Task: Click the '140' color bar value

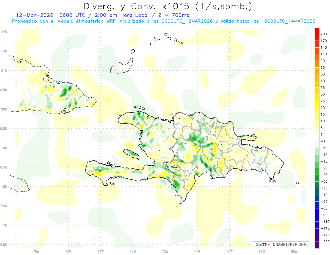Action: click(324, 47)
